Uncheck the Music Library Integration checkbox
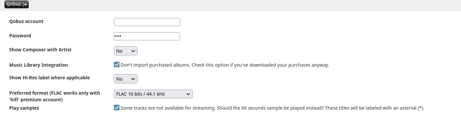Viewport: 461px width, 129px height. [117, 65]
